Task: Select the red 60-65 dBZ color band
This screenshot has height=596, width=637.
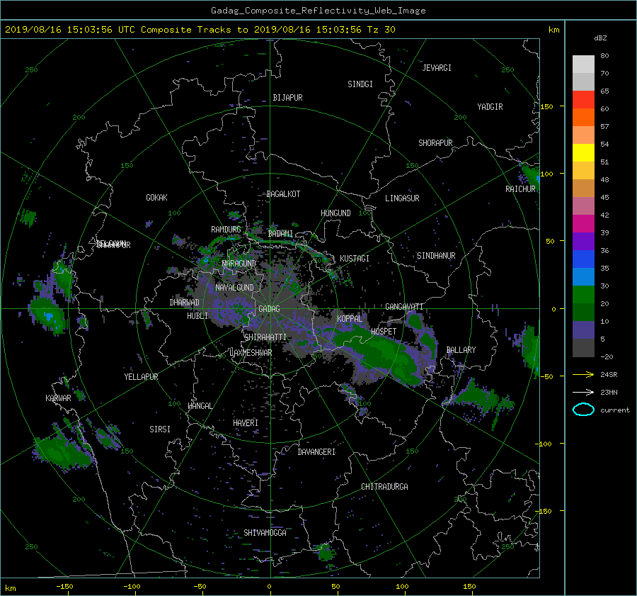Action: tap(583, 99)
